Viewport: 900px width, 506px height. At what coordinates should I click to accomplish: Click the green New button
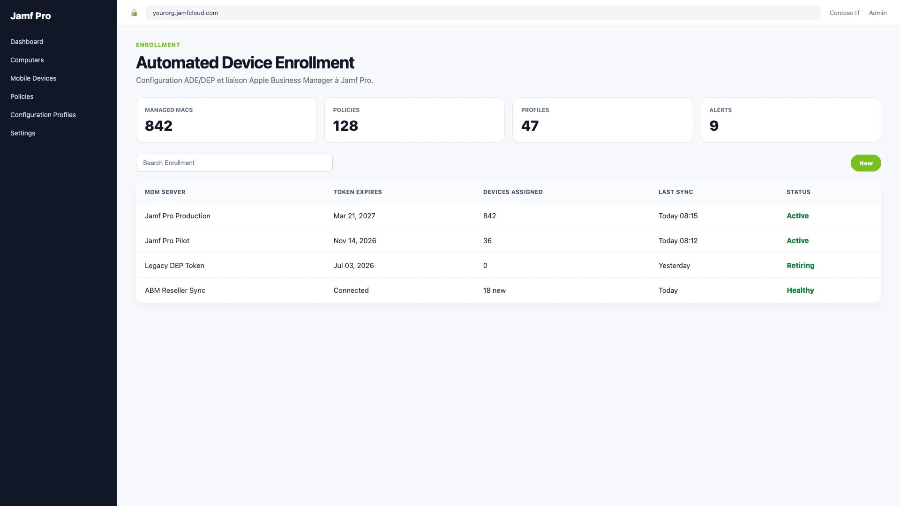tap(866, 163)
